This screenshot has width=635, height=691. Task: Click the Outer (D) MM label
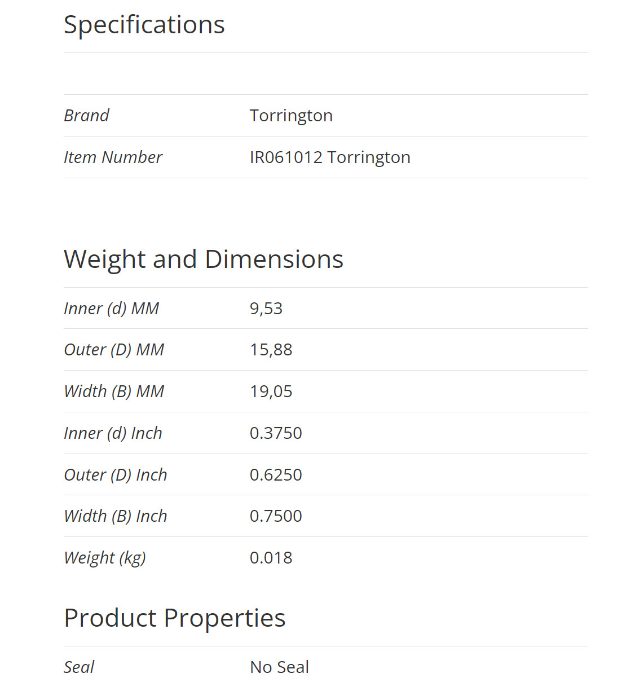point(114,350)
